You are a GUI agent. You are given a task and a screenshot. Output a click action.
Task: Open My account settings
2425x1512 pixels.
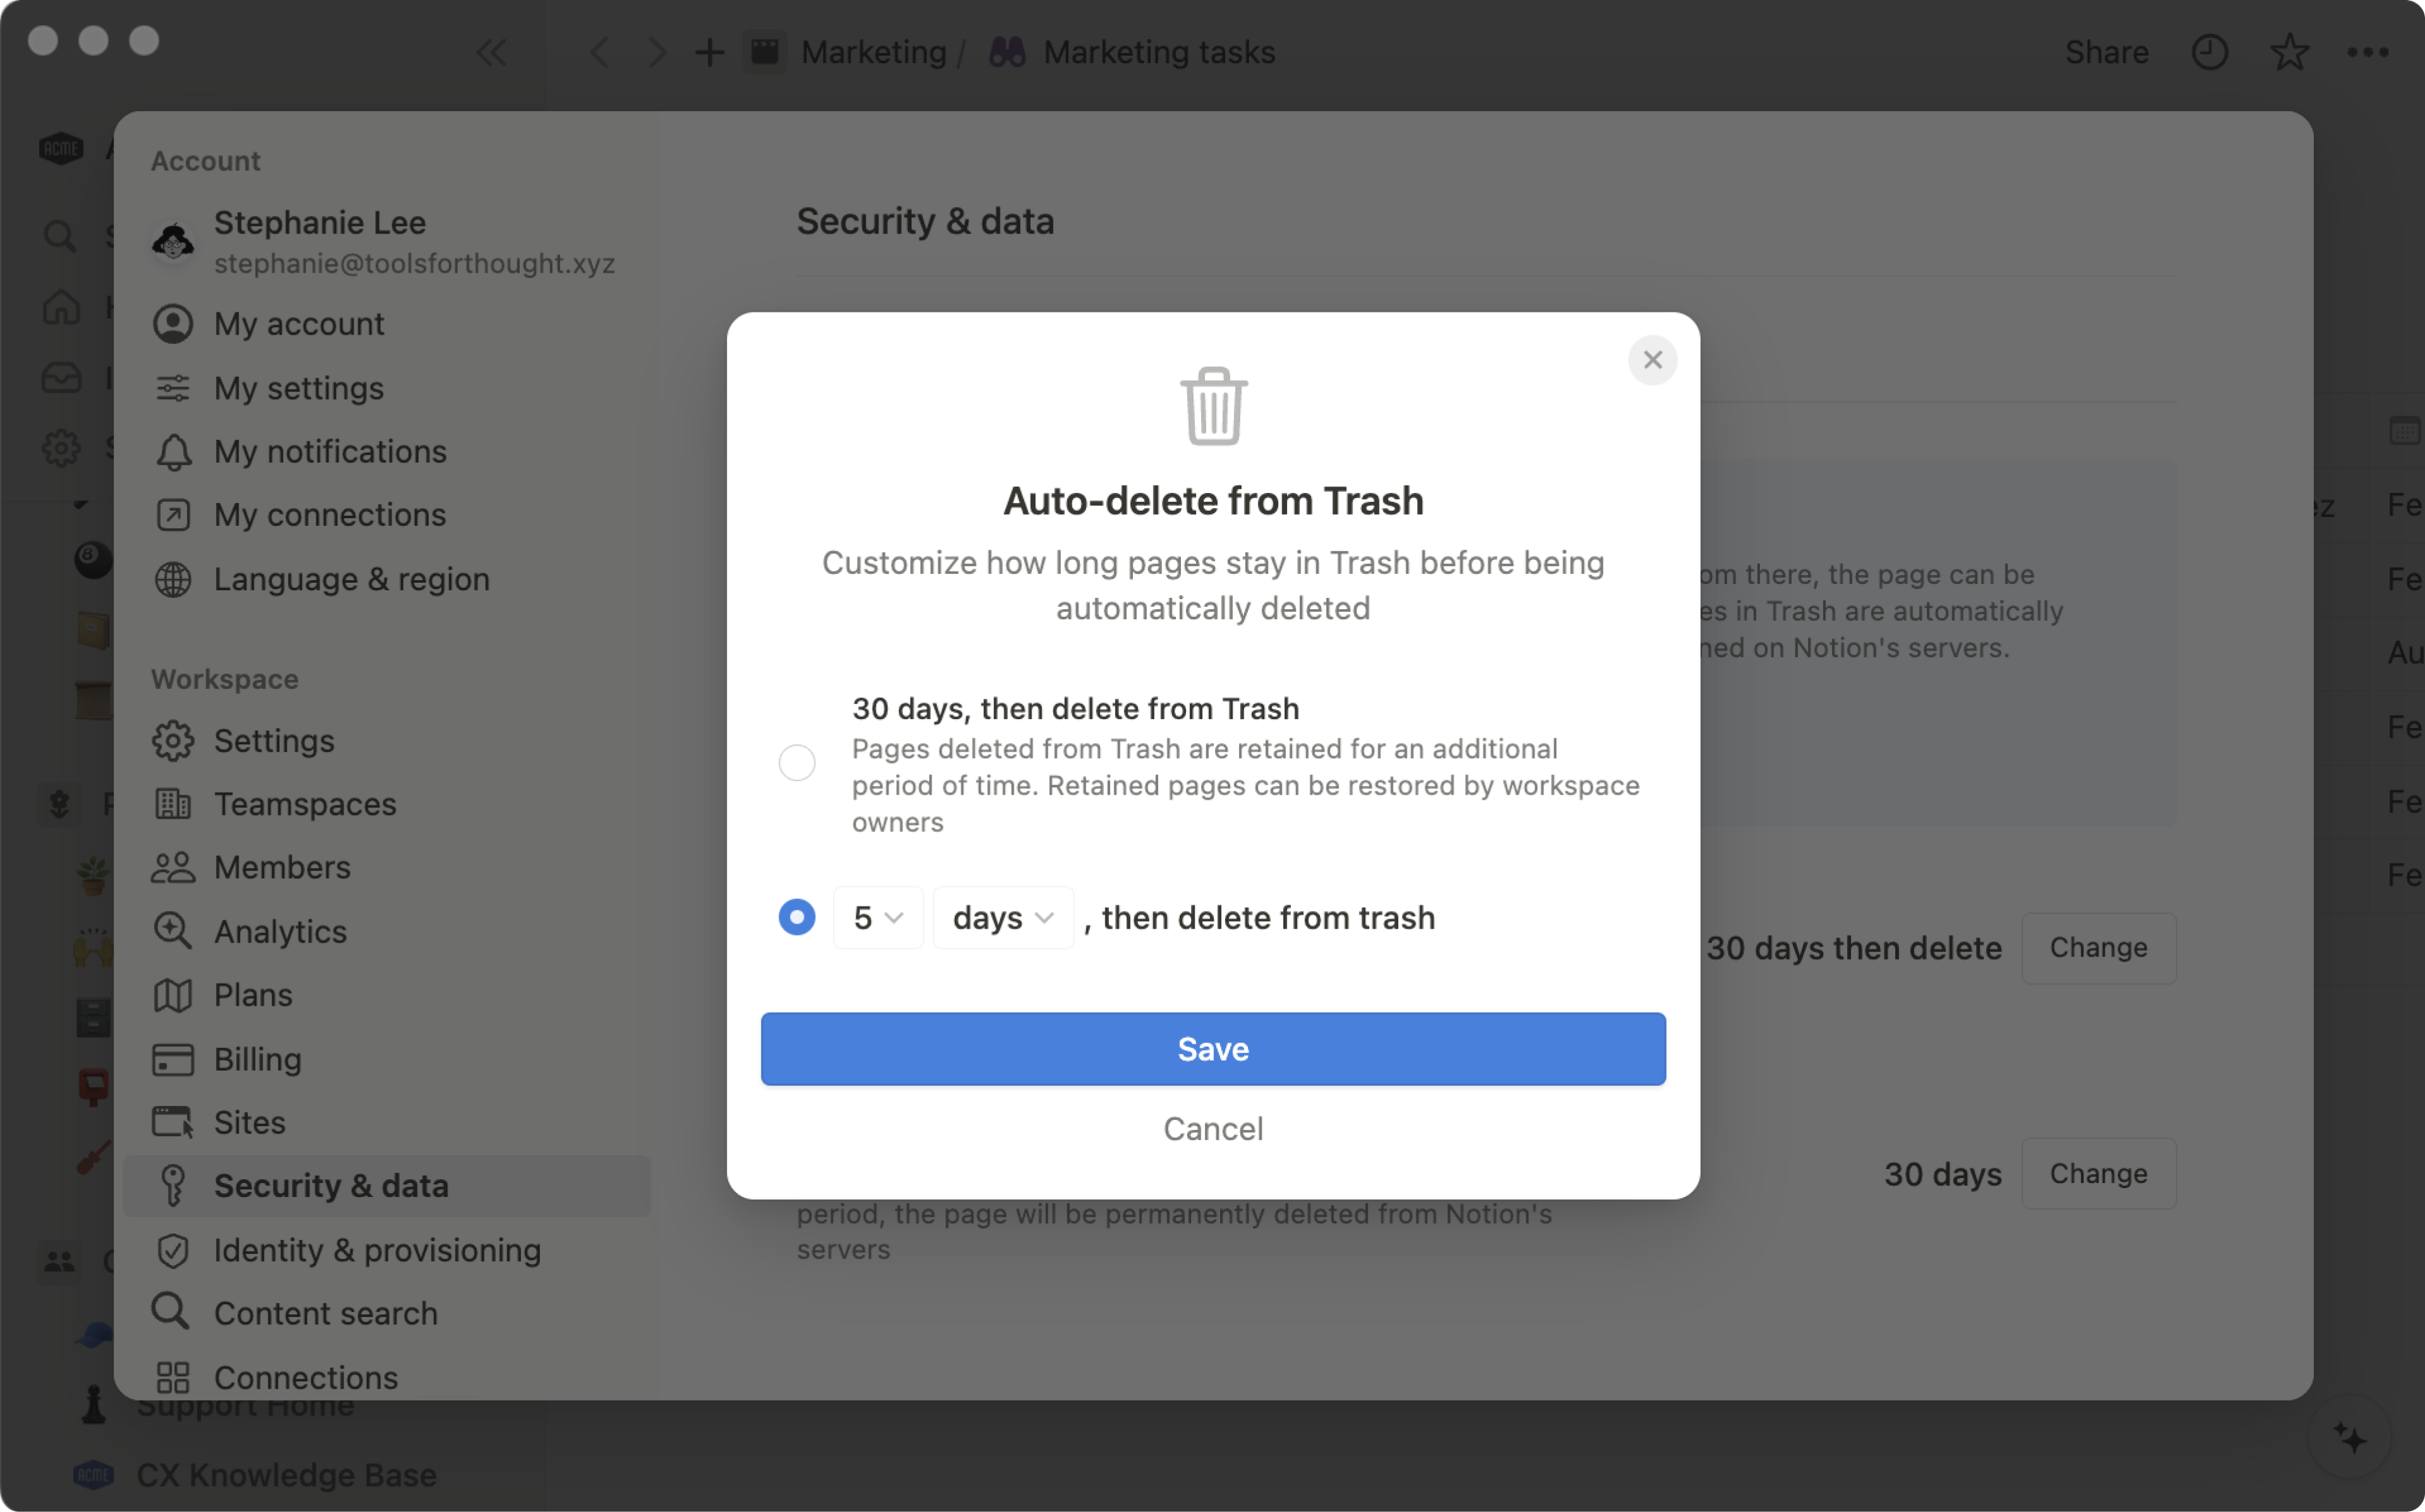click(x=298, y=322)
